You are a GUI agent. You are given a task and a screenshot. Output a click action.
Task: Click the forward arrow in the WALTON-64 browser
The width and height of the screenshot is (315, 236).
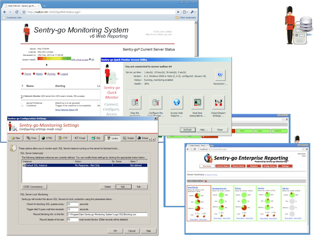point(10,12)
